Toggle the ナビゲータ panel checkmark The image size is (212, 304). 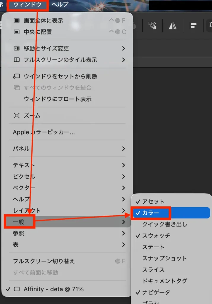tap(172, 292)
